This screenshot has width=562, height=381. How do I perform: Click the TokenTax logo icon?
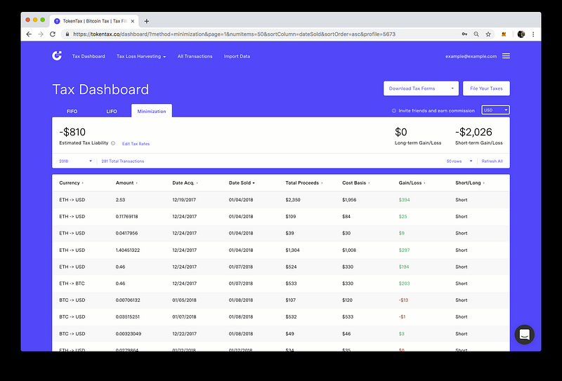coord(57,56)
